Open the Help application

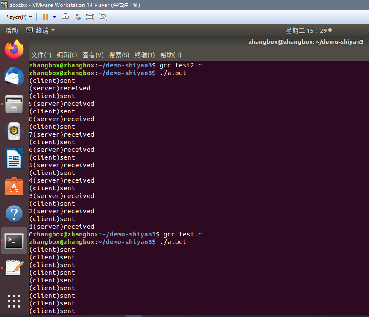14,213
